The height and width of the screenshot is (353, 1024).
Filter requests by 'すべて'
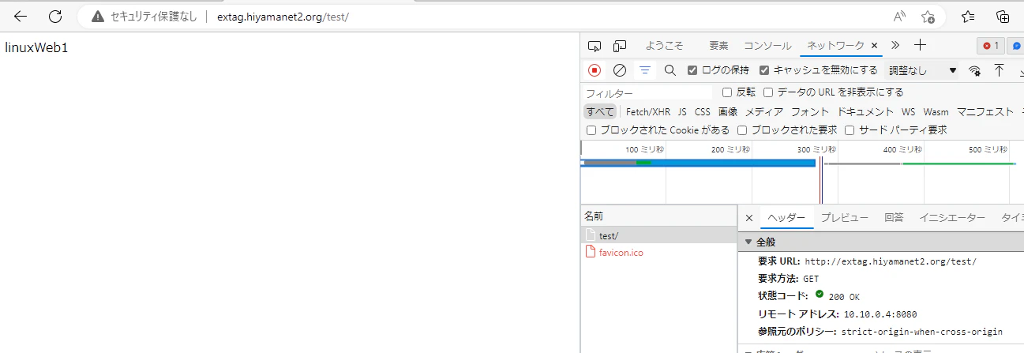click(x=600, y=112)
